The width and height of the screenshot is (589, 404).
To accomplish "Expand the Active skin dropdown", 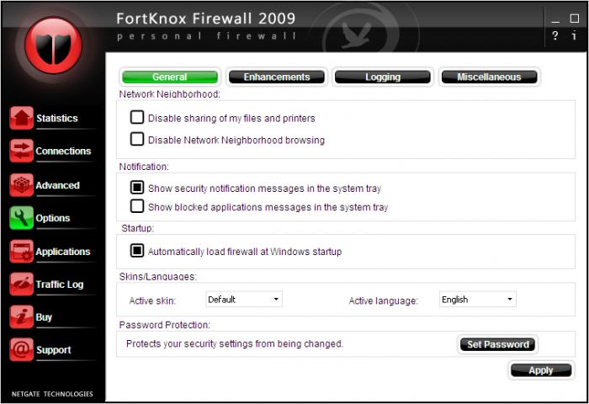I will point(244,299).
